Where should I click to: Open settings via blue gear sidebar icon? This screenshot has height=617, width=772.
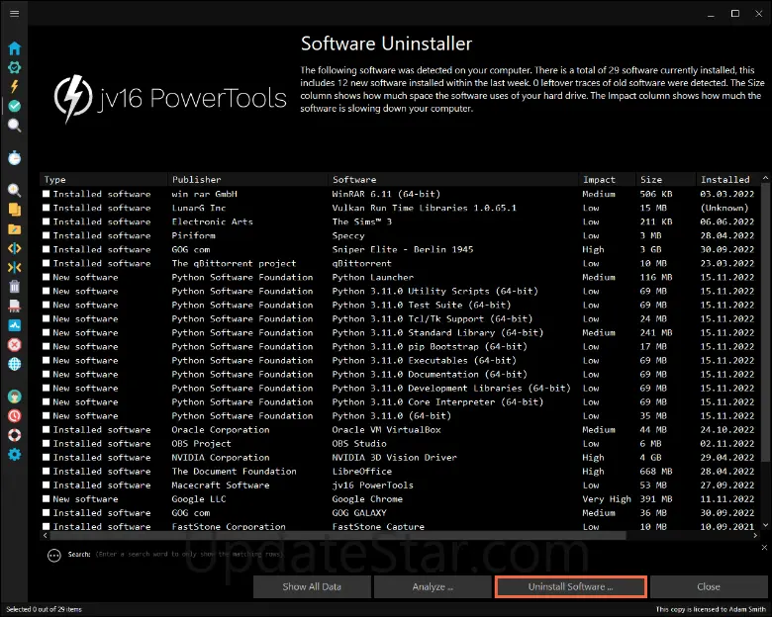[x=14, y=454]
